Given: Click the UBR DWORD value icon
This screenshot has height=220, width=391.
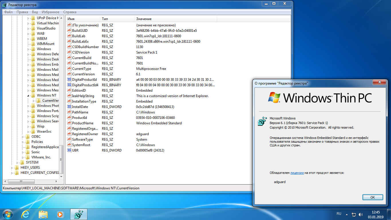Looking at the screenshot, I should pos(69,150).
